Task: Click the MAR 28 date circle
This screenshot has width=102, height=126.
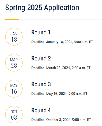Action: tap(14, 63)
